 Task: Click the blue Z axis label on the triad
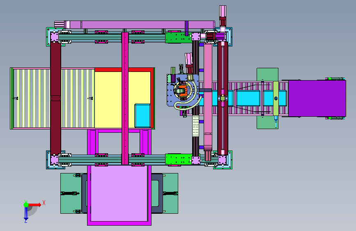tap(26, 221)
